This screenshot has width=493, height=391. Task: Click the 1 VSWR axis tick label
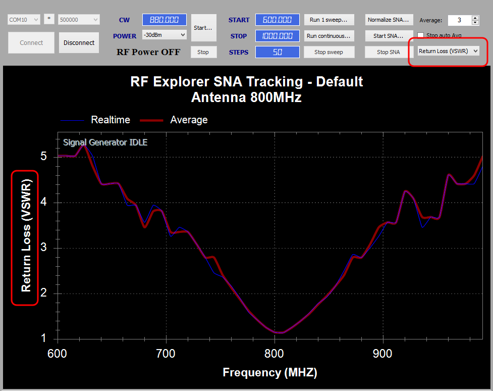pyautogui.click(x=44, y=338)
